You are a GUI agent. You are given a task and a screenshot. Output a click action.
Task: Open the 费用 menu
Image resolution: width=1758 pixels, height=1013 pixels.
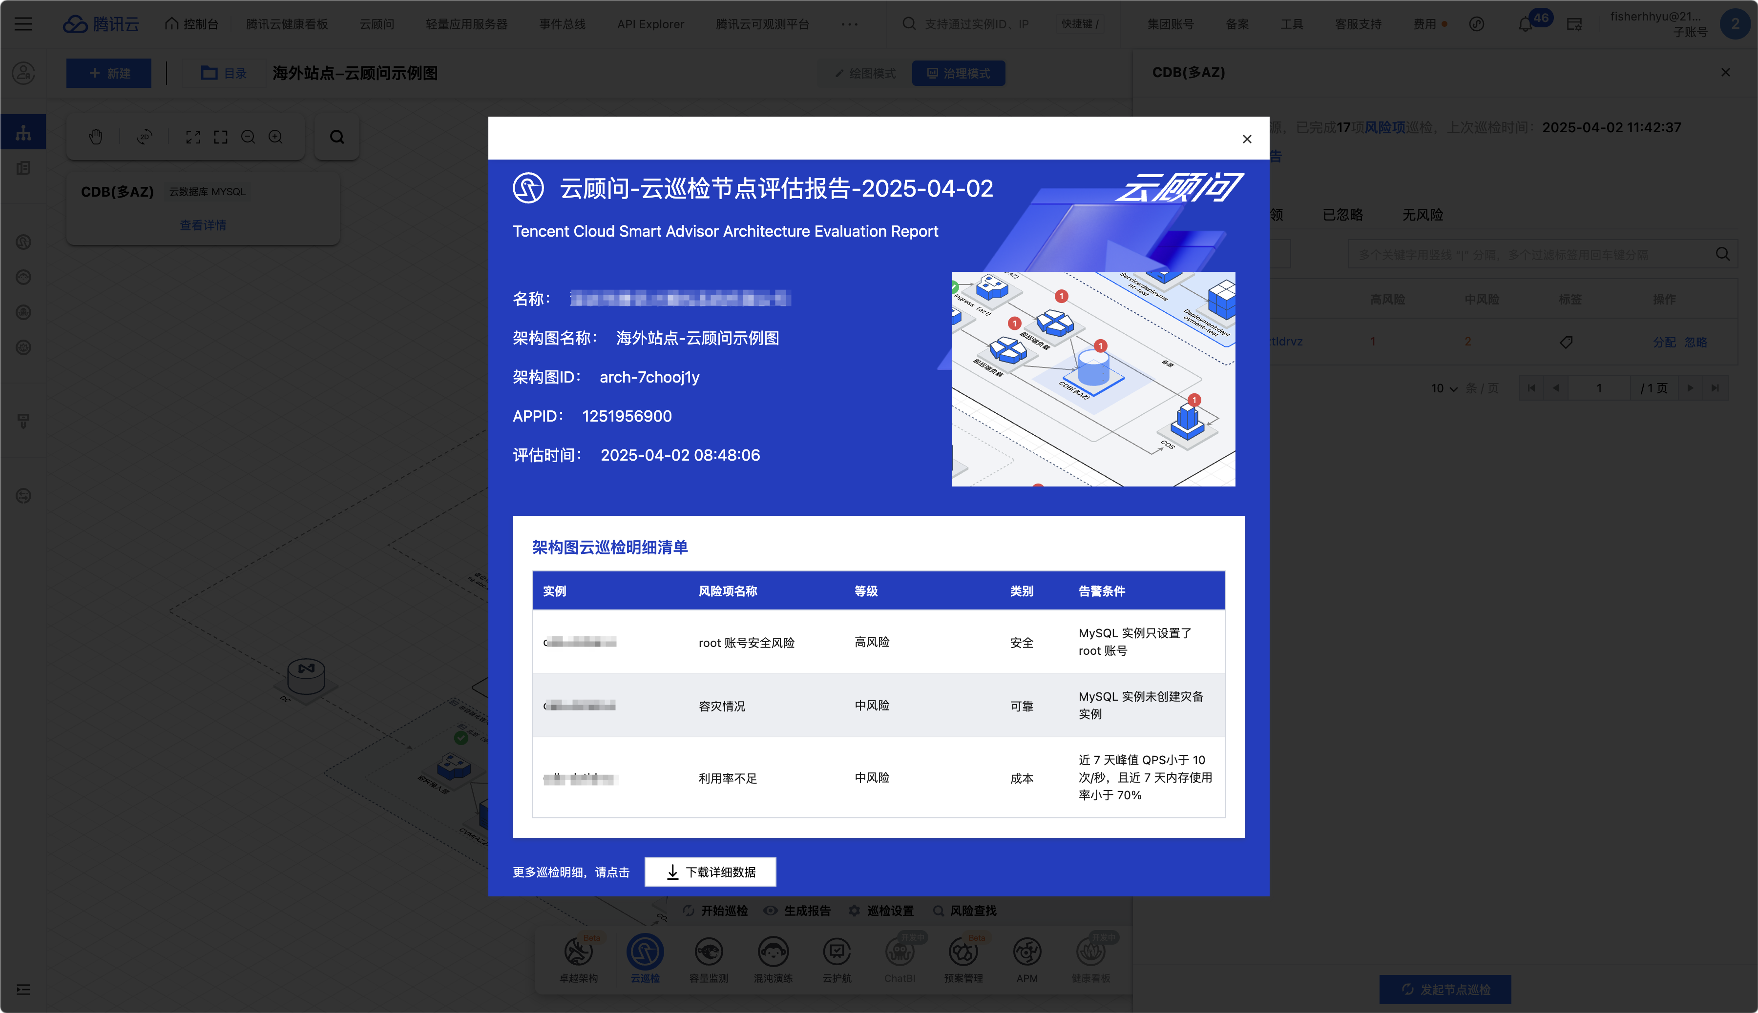[1424, 23]
